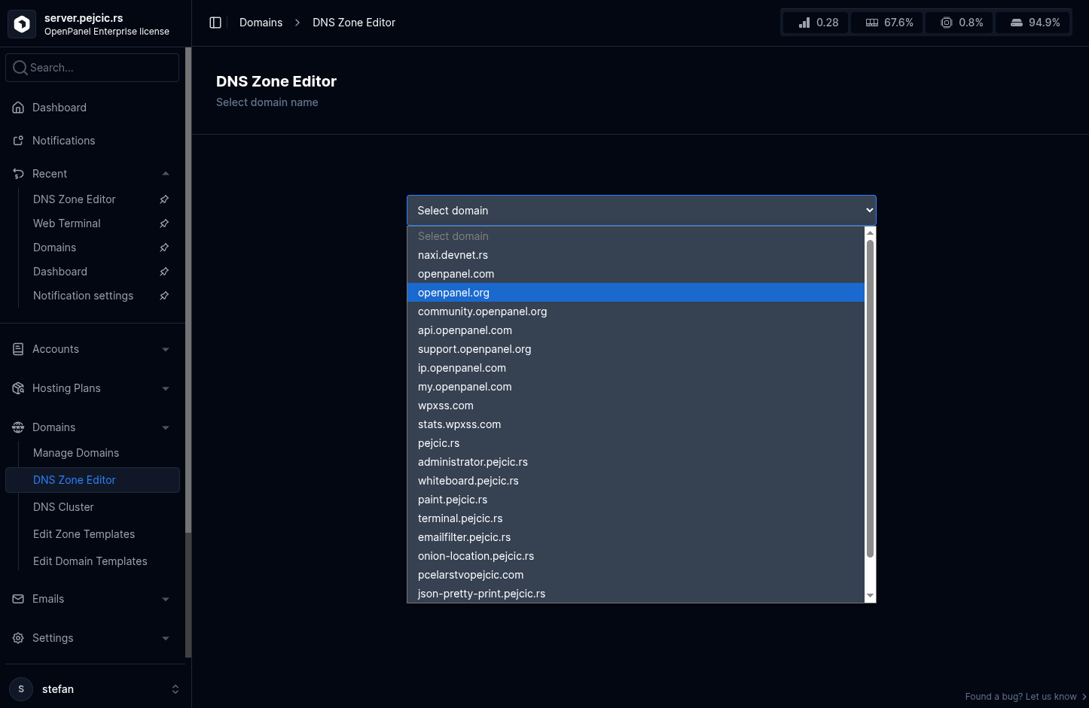This screenshot has width=1089, height=708.
Task: Click domain list scrollbar up arrow
Action: 870,233
